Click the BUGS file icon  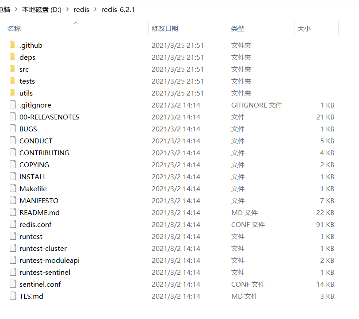coord(13,128)
